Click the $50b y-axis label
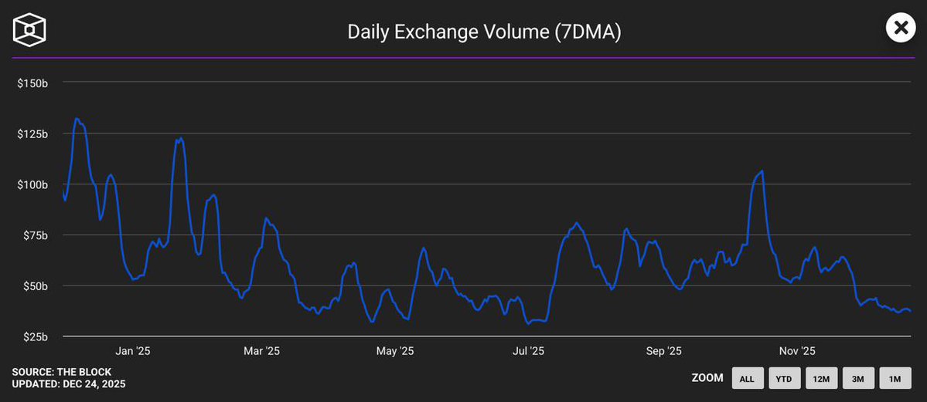The height and width of the screenshot is (402, 927). pos(35,286)
